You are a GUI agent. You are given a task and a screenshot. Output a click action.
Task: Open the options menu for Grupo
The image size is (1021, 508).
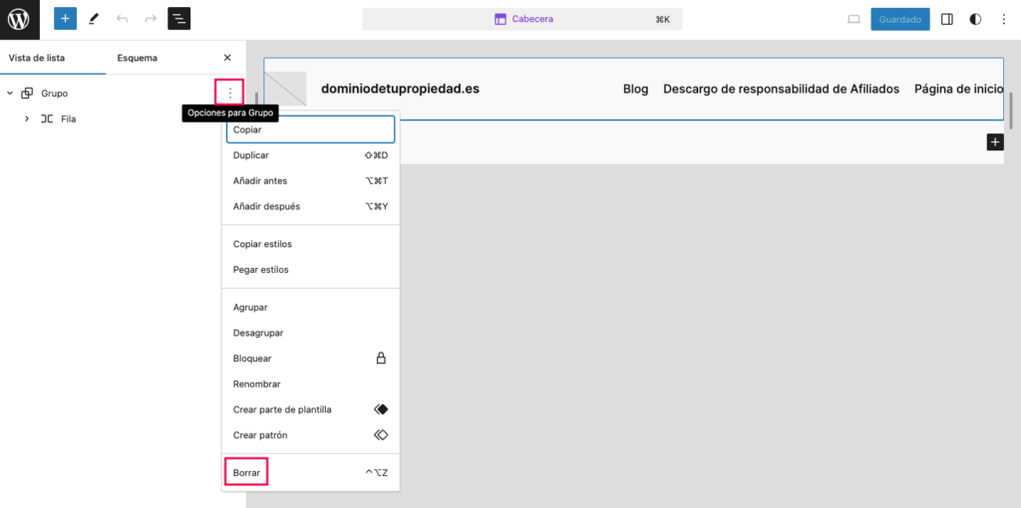(229, 93)
